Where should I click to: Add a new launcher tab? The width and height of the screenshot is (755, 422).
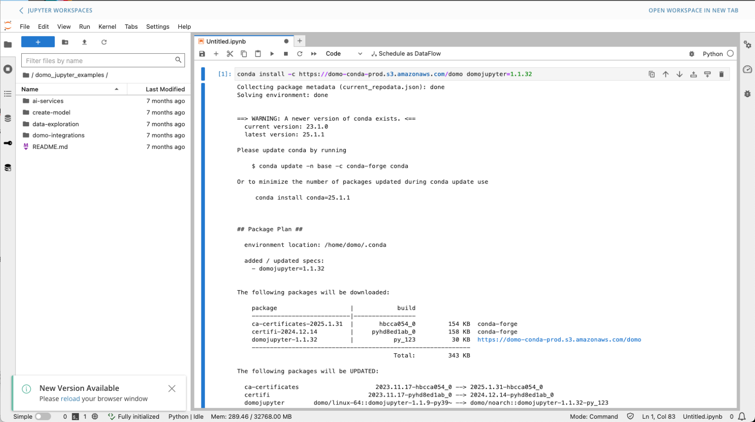pos(300,41)
